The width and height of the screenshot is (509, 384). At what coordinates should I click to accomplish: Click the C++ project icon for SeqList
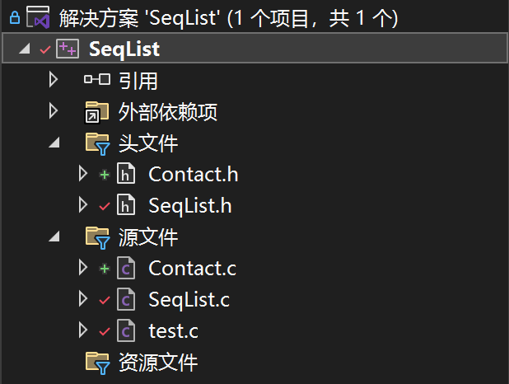tap(68, 49)
